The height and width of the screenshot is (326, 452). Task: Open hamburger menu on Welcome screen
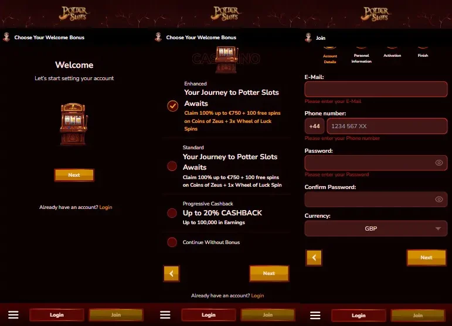pyautogui.click(x=13, y=315)
